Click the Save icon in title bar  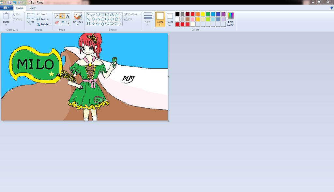9,3
